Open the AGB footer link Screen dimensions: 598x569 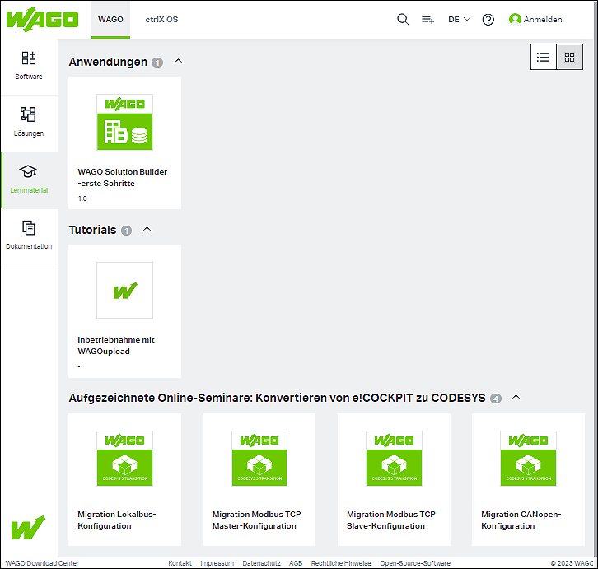coord(296,563)
